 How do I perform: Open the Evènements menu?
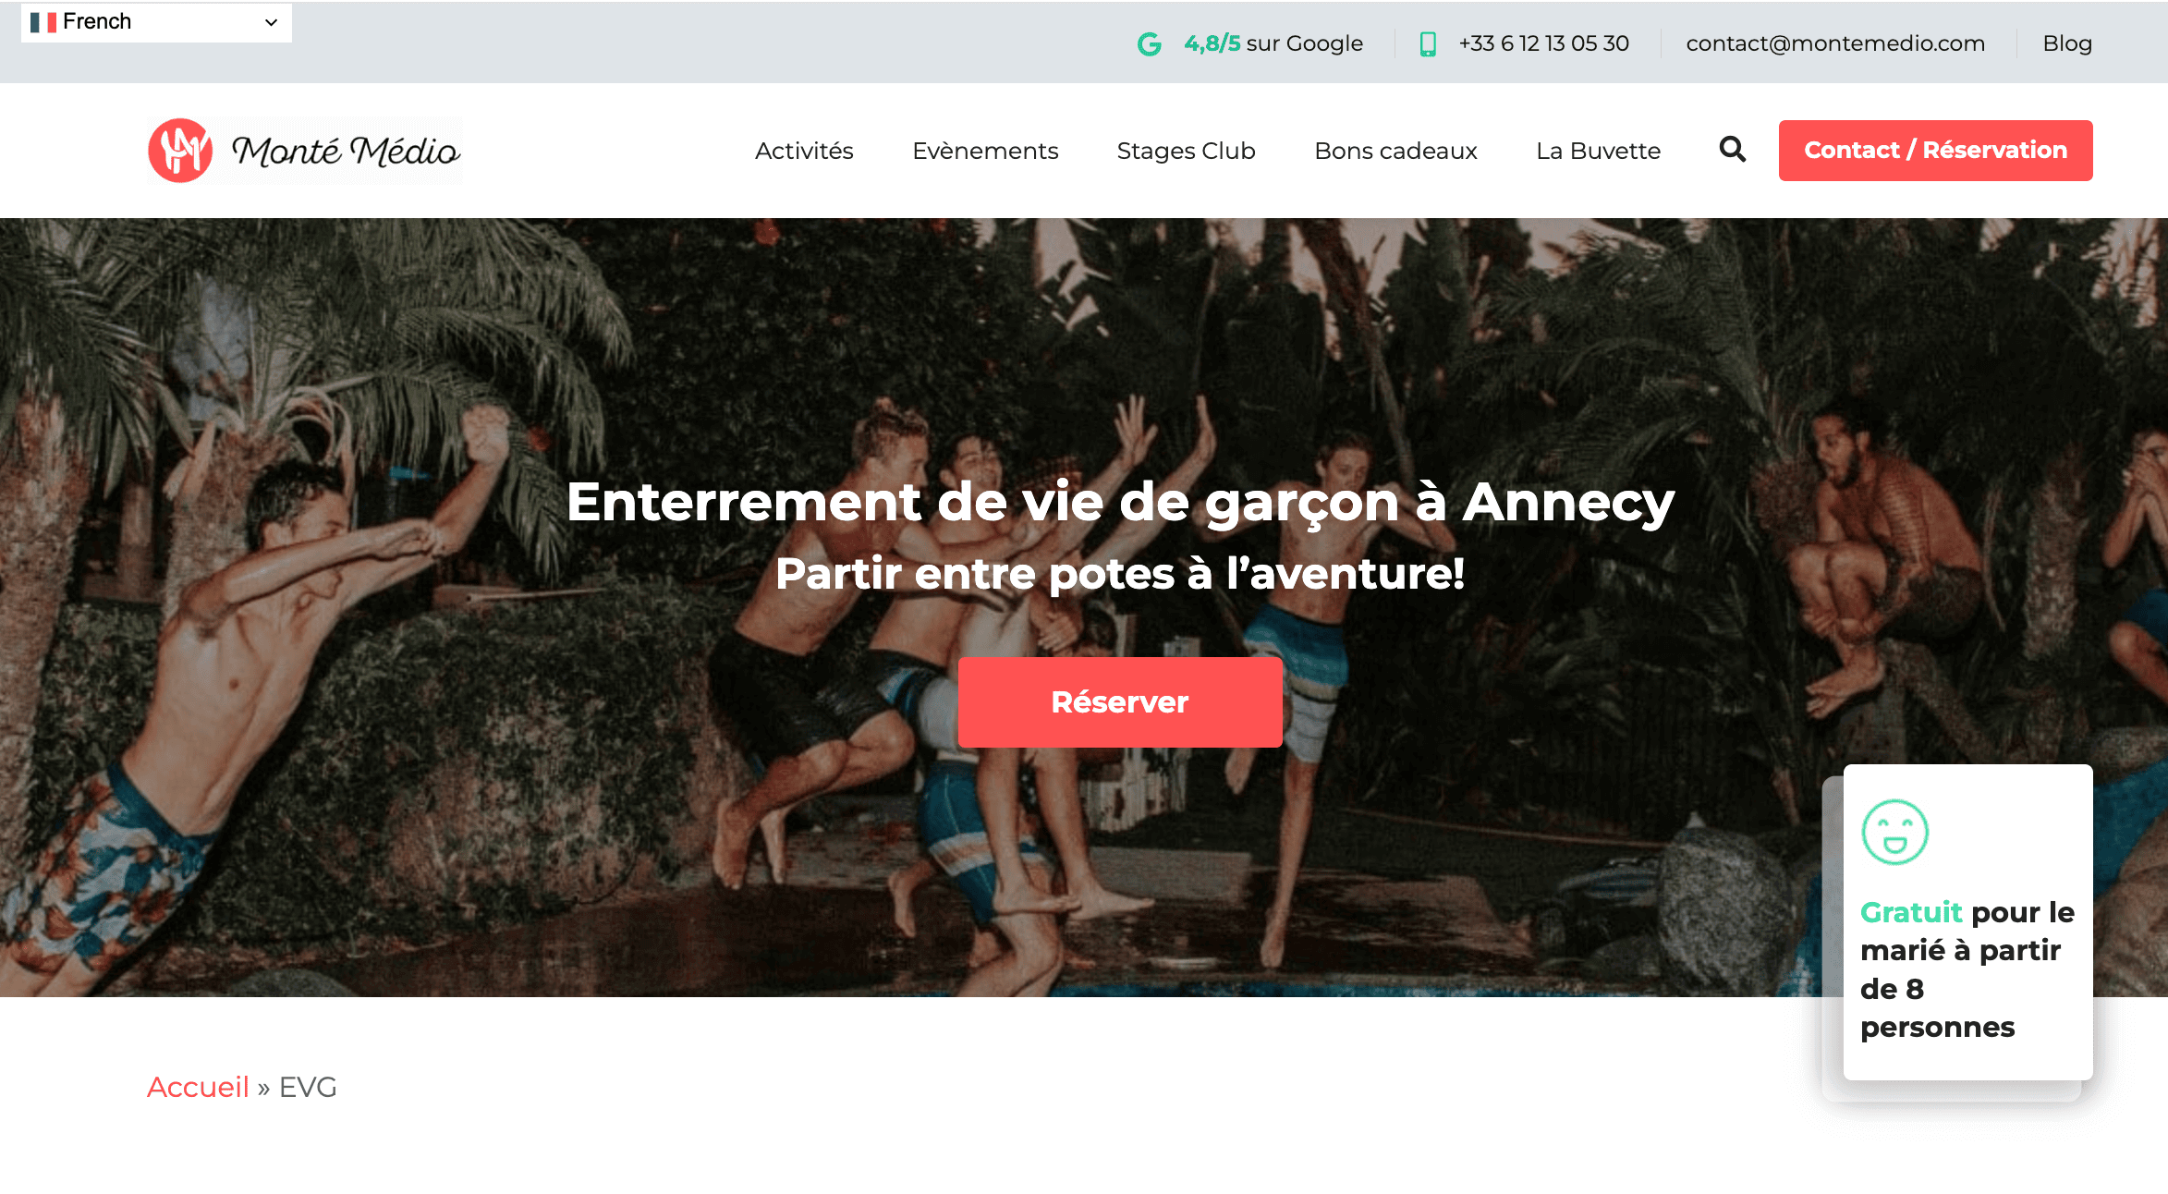click(x=985, y=151)
